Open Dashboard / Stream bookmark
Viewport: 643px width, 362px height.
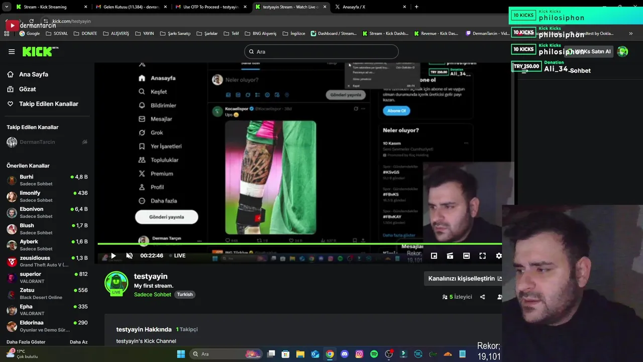tap(334, 34)
